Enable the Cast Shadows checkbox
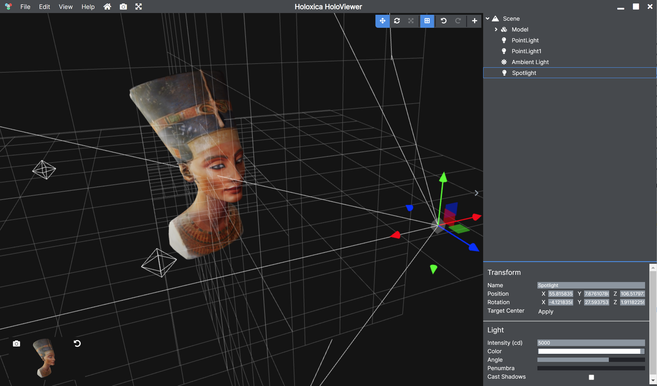Image resolution: width=657 pixels, height=386 pixels. tap(591, 377)
